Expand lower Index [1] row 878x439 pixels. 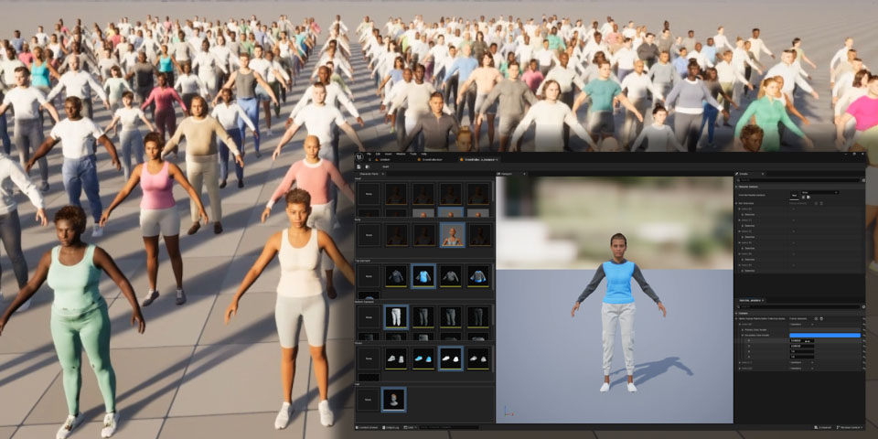click(740, 362)
